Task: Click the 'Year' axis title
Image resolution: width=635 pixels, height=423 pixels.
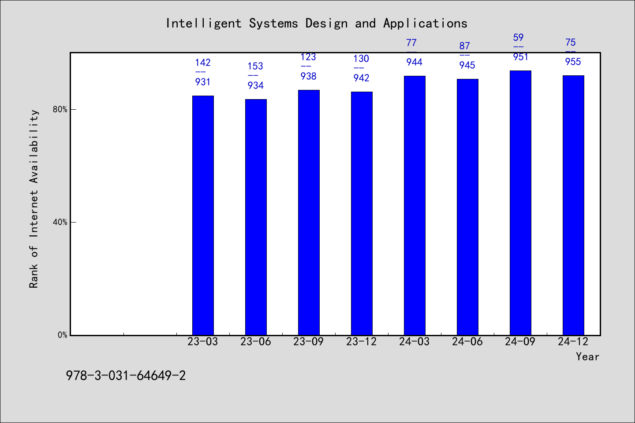Action: (588, 356)
